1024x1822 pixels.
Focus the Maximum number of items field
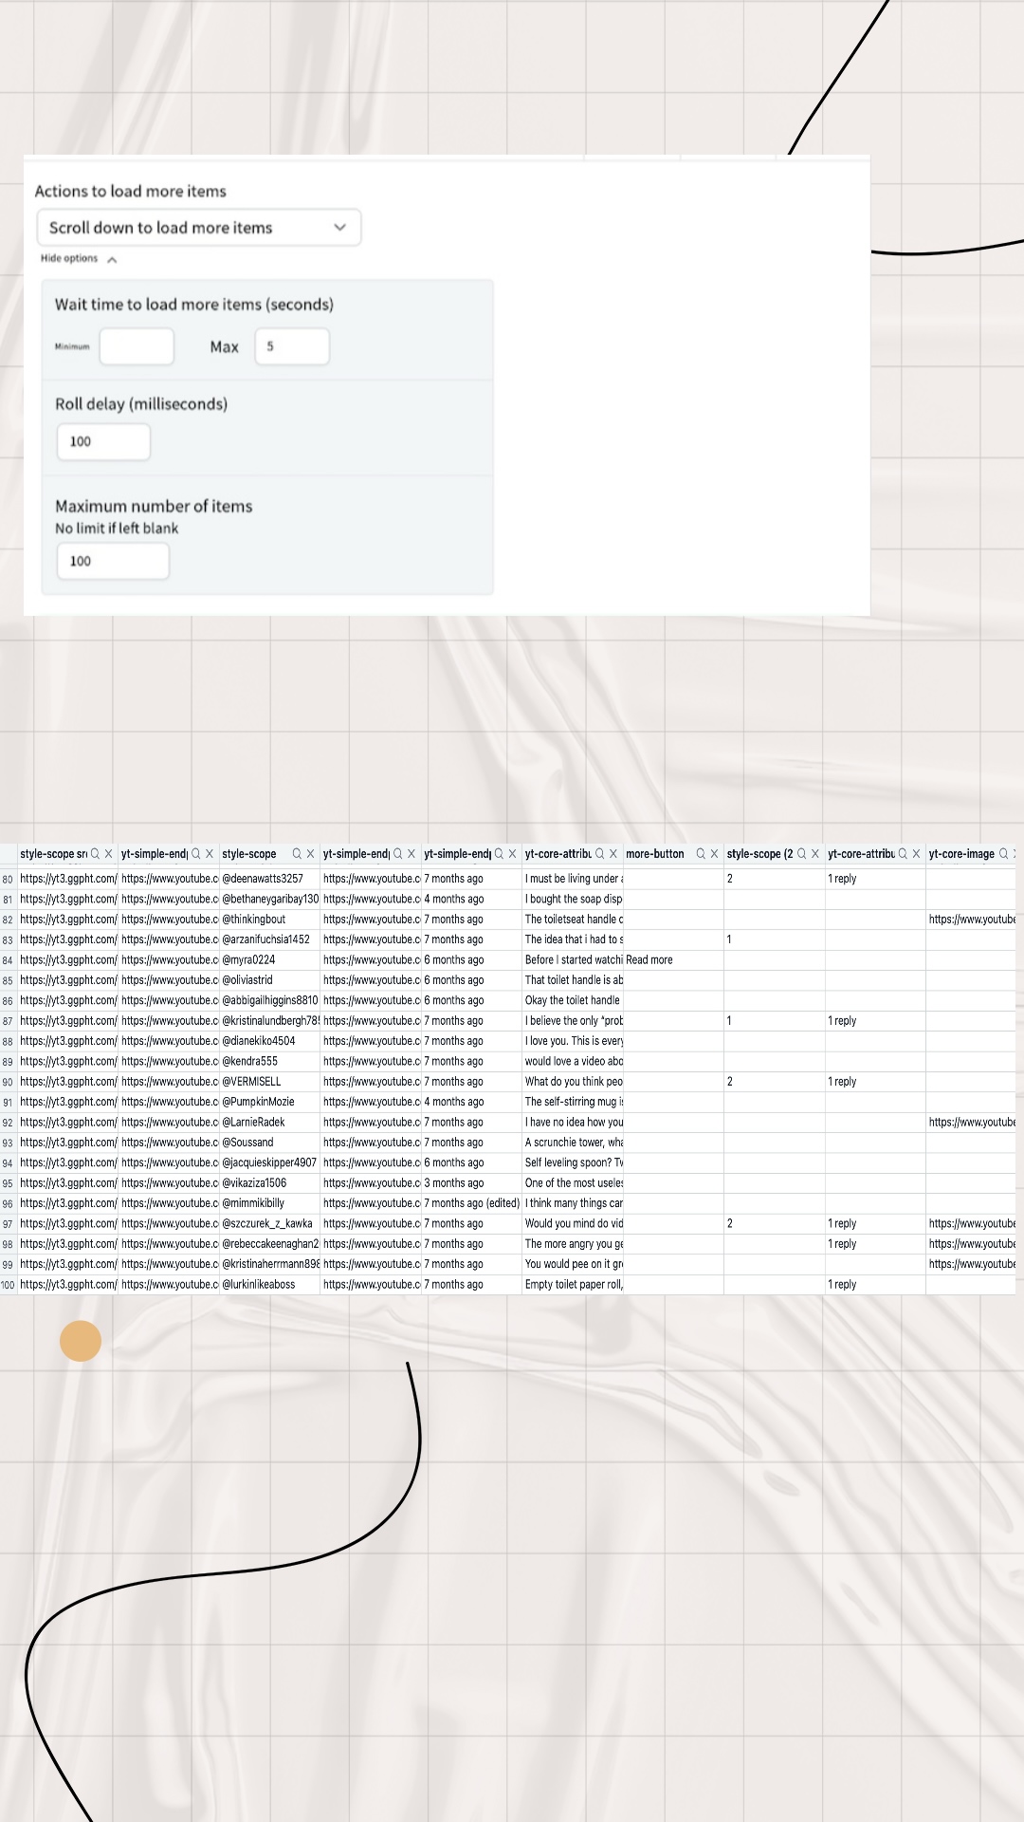tap(113, 561)
